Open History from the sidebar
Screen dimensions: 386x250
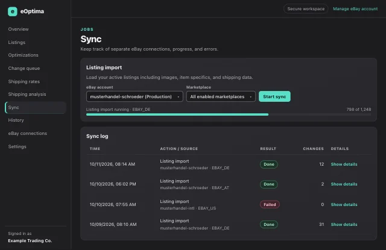(x=16, y=120)
